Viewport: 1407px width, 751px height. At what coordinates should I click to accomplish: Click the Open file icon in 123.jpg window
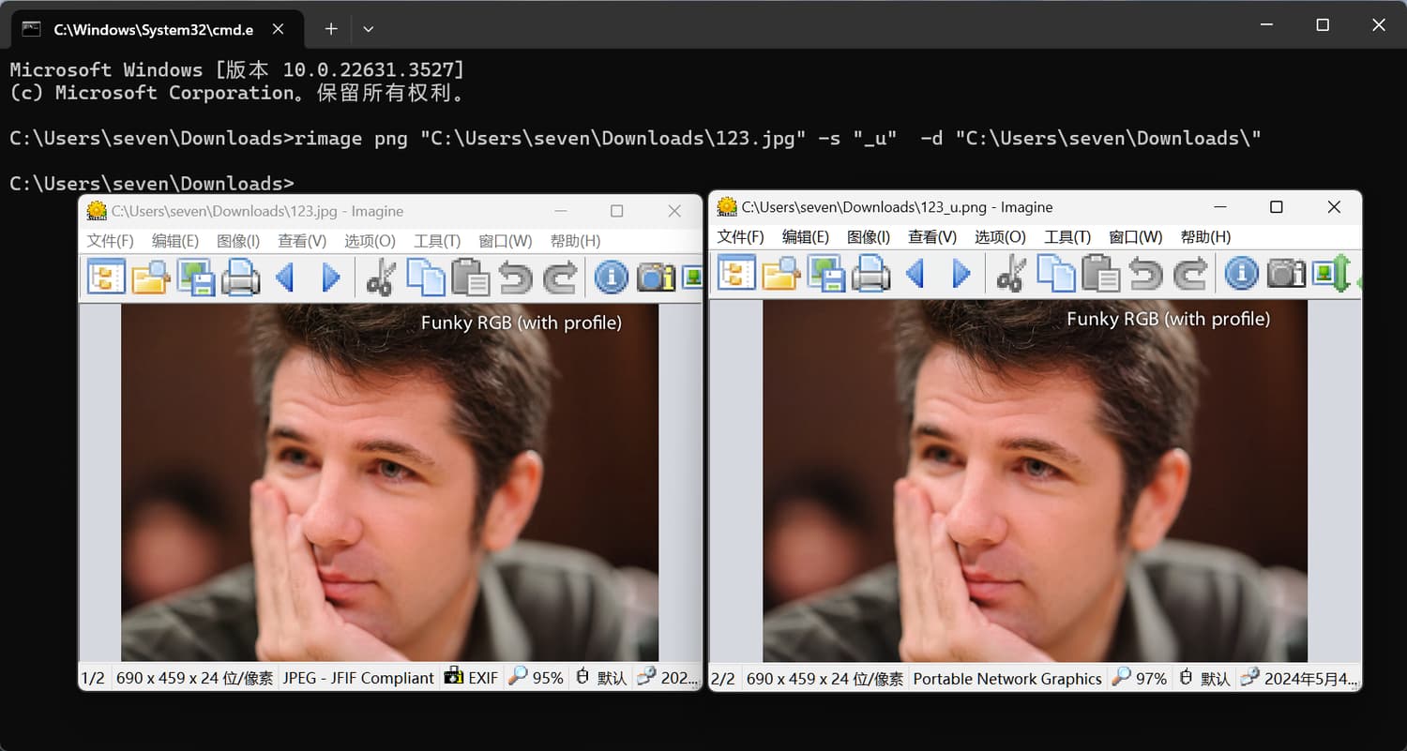150,278
